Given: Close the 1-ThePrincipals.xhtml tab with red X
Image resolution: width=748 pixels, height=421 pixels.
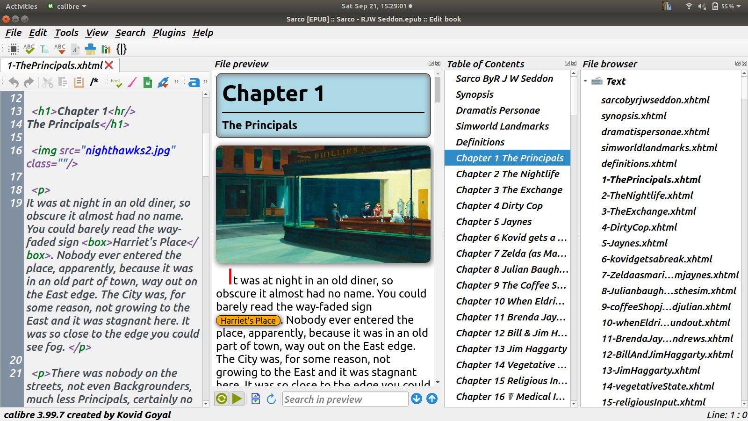Looking at the screenshot, I should coord(109,65).
